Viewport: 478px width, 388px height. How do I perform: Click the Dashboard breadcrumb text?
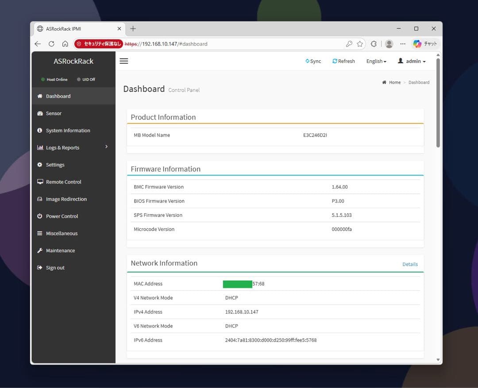419,82
